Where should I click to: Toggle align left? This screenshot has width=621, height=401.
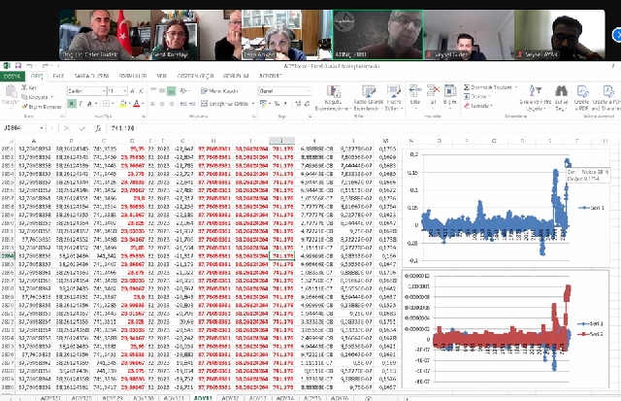(x=153, y=104)
